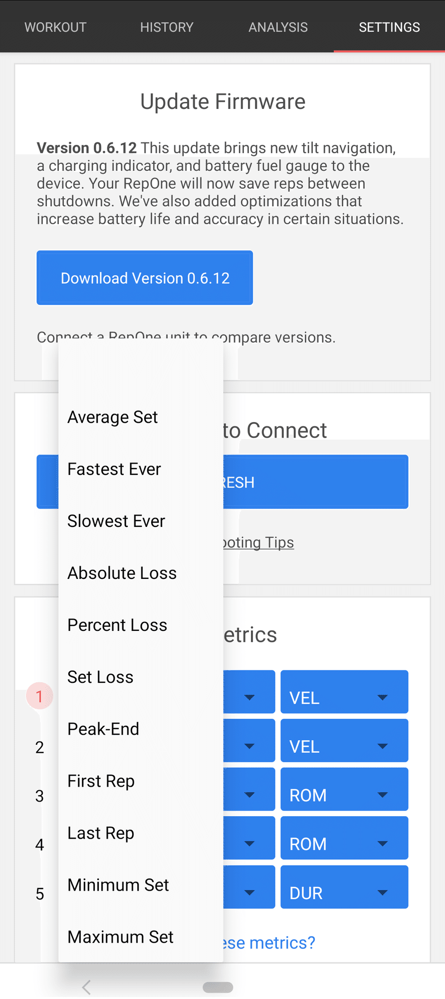Screen dimensions: 445x999
Task: Choose Minimum Set from the list
Action: click(x=118, y=885)
